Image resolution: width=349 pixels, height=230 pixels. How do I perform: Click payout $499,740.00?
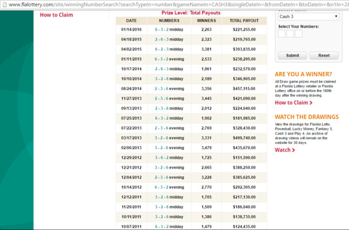(244, 138)
